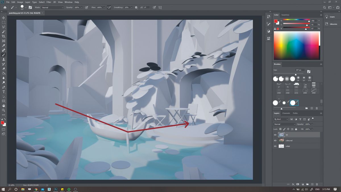Open the blending mode dropdown in Layers panel
This screenshot has height=192, width=341.
tap(284, 124)
